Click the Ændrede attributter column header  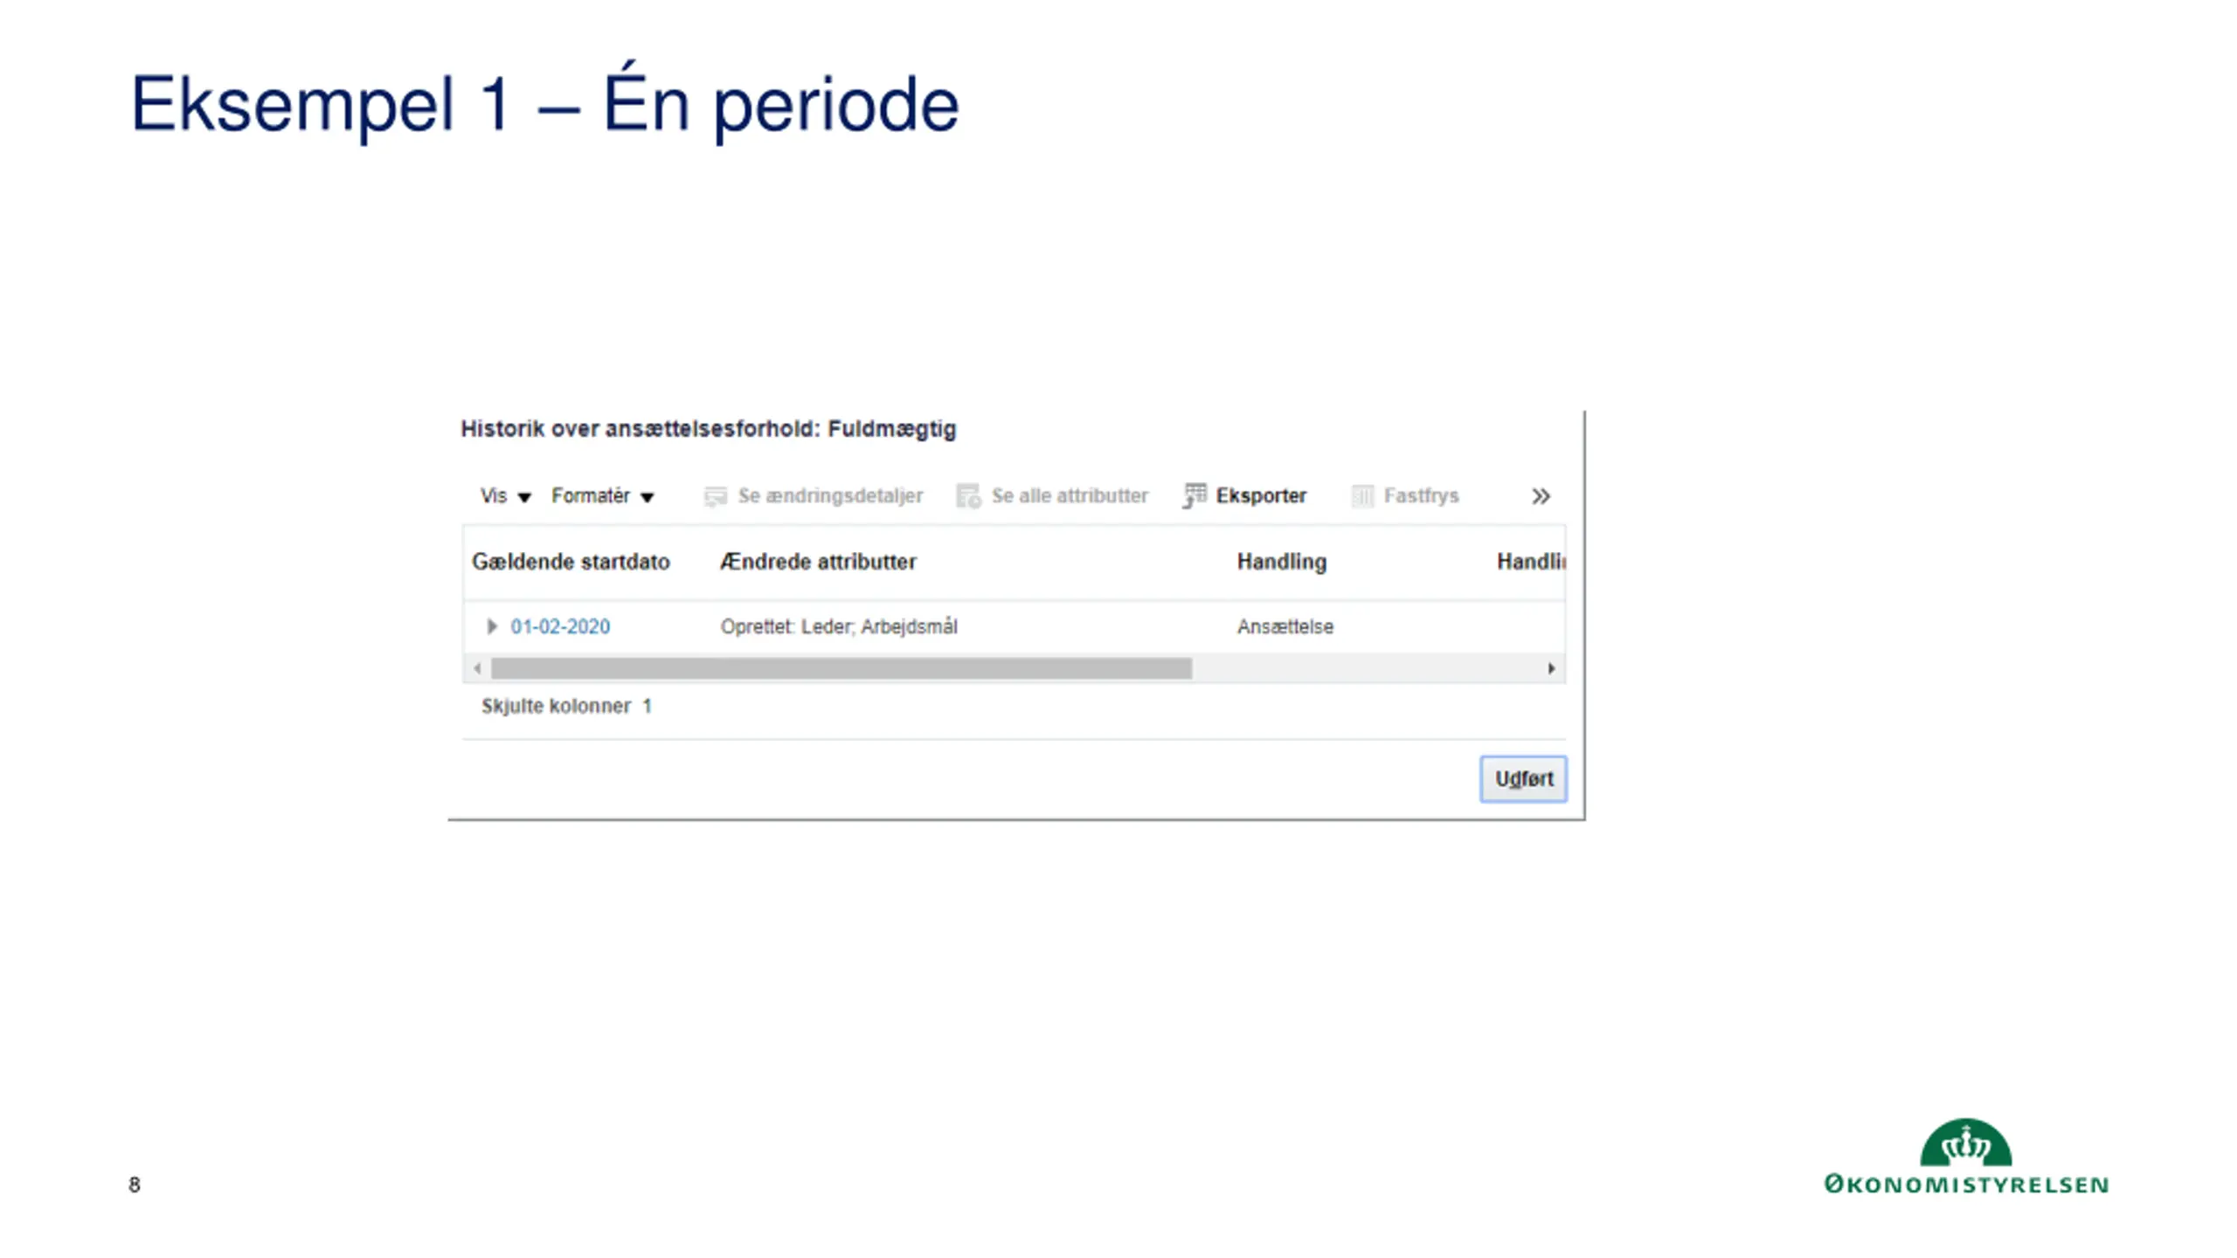click(x=818, y=562)
